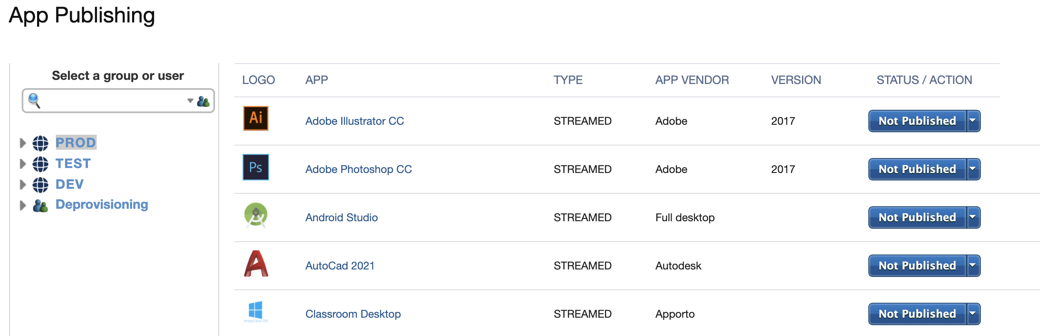
Task: Open the Classroom Desktop link
Action: point(353,314)
